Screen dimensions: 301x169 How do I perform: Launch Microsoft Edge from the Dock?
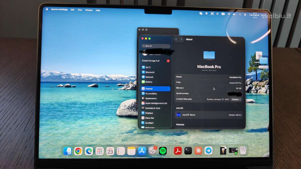89,151
